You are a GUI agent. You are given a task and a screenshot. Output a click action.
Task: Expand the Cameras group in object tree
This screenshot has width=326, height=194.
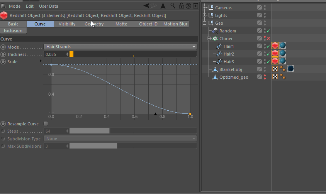[x=205, y=8]
